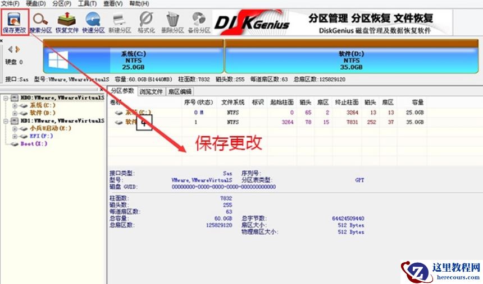Image resolution: width=483 pixels, height=284 pixels.
Task: Select 小兵U启动(E:) in the tree
Action: click(x=51, y=128)
